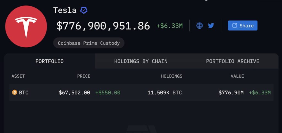Open the Holdings By Chain tab
Image resolution: width=282 pixels, height=133 pixels.
(141, 61)
